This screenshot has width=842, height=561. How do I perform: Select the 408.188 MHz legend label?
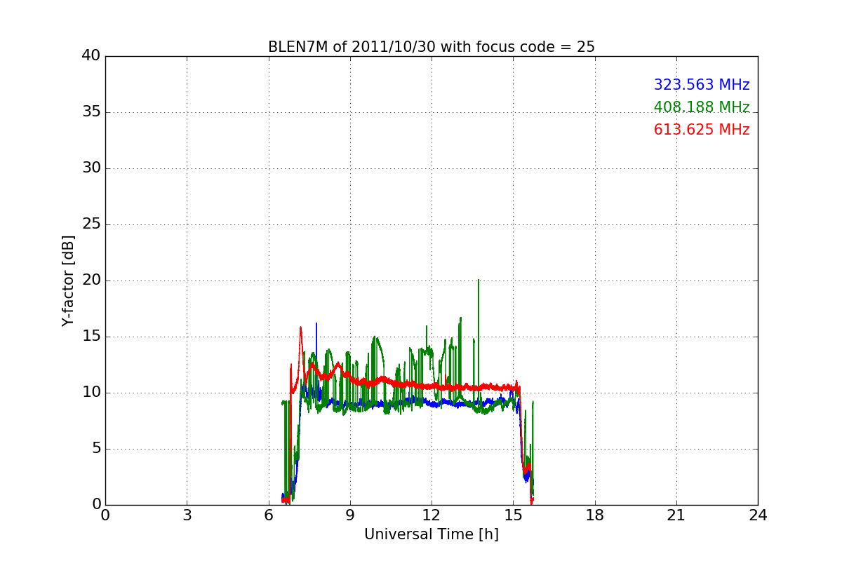(702, 107)
